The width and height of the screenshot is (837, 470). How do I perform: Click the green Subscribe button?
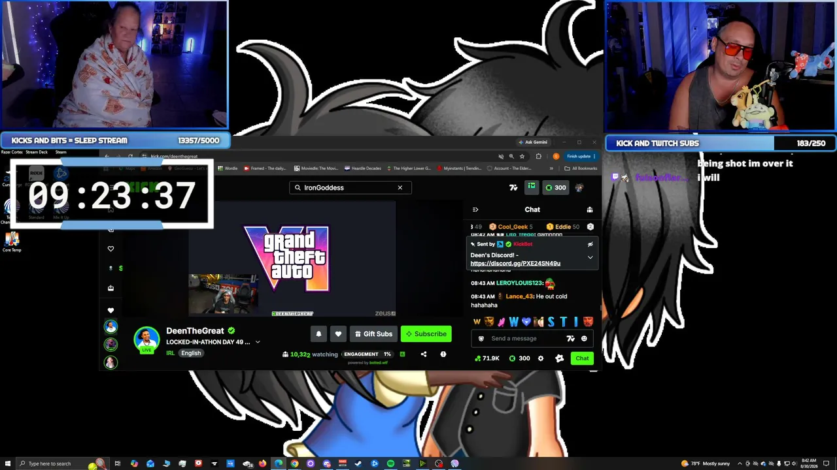click(426, 334)
